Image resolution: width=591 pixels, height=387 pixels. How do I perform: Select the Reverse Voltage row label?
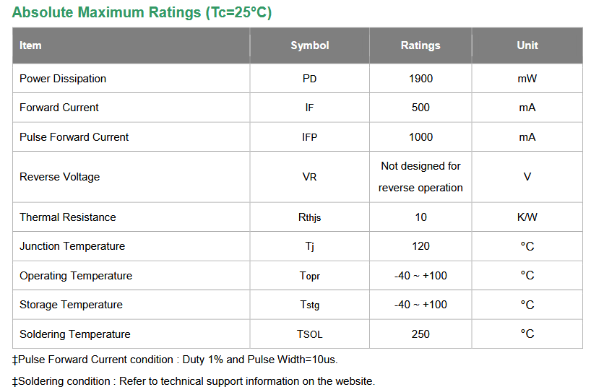pos(59,177)
